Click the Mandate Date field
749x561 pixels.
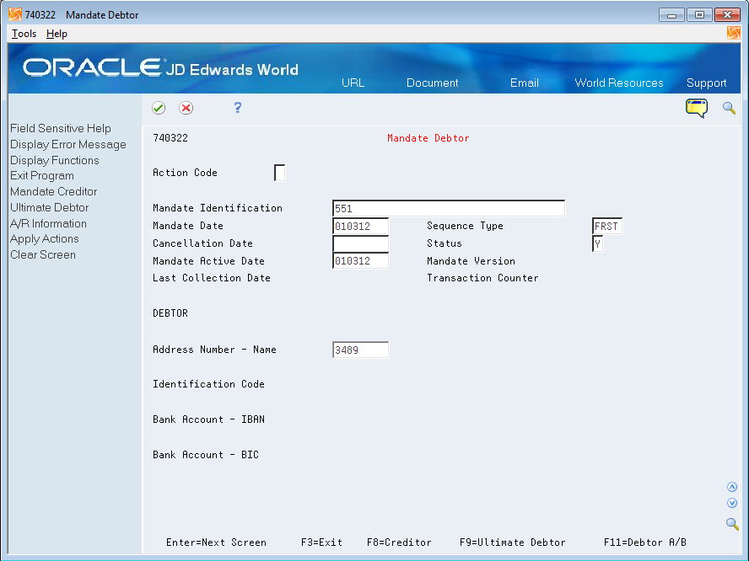pyautogui.click(x=361, y=226)
